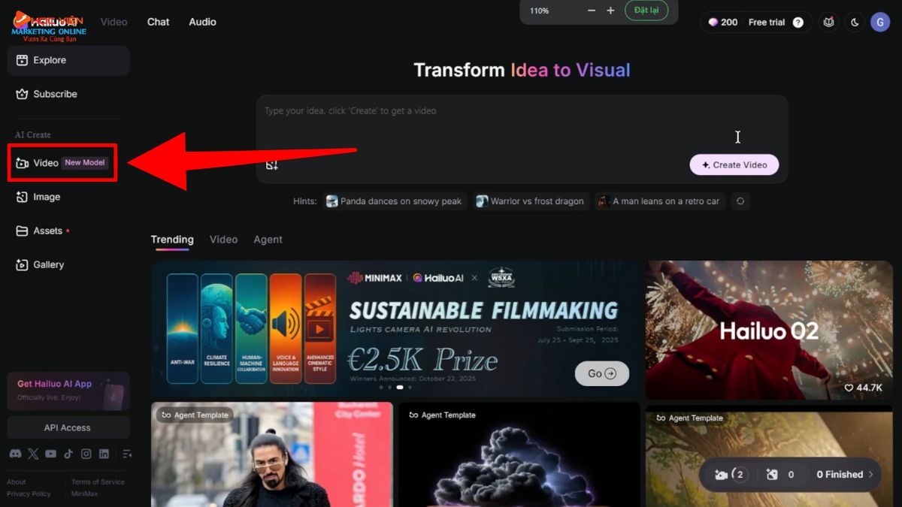Click the Image sidebar icon
This screenshot has height=507, width=902.
(22, 197)
